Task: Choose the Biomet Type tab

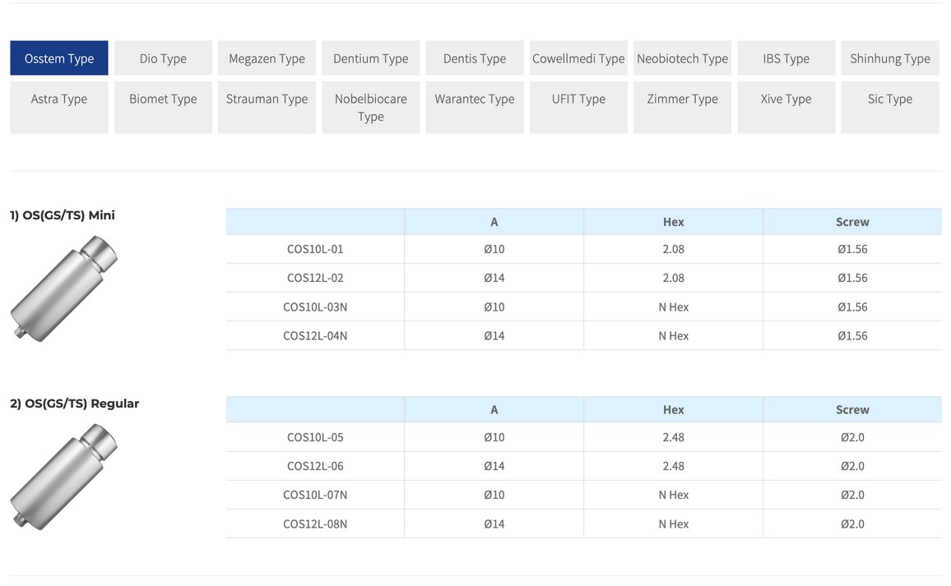Action: point(163,107)
